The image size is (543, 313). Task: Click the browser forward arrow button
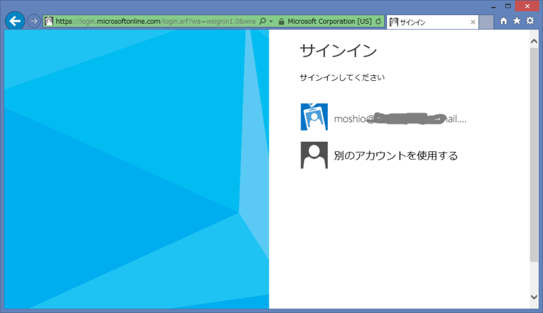click(33, 21)
